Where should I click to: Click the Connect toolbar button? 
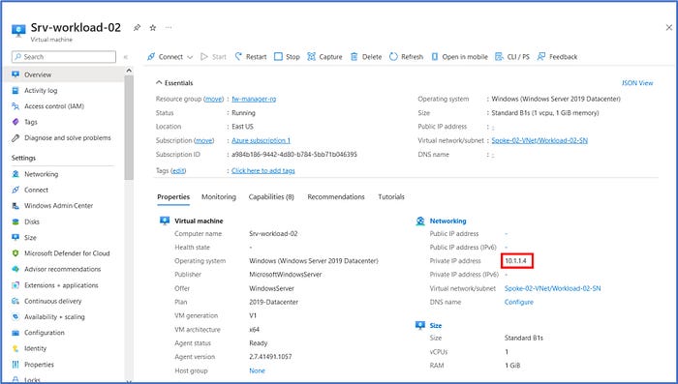(166, 57)
